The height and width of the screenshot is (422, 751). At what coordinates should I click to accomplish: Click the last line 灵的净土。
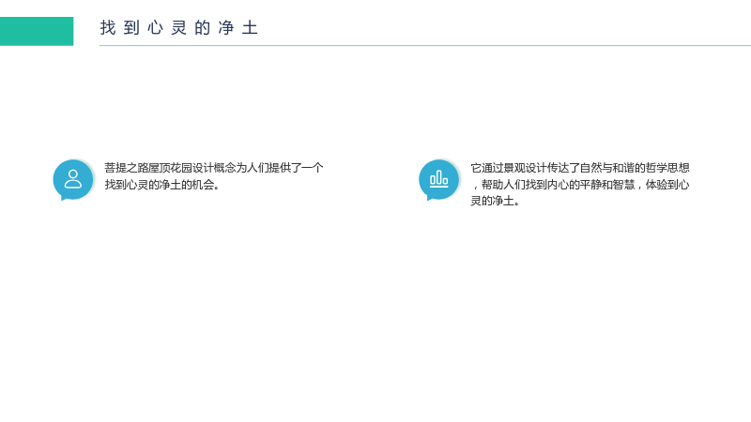click(496, 201)
